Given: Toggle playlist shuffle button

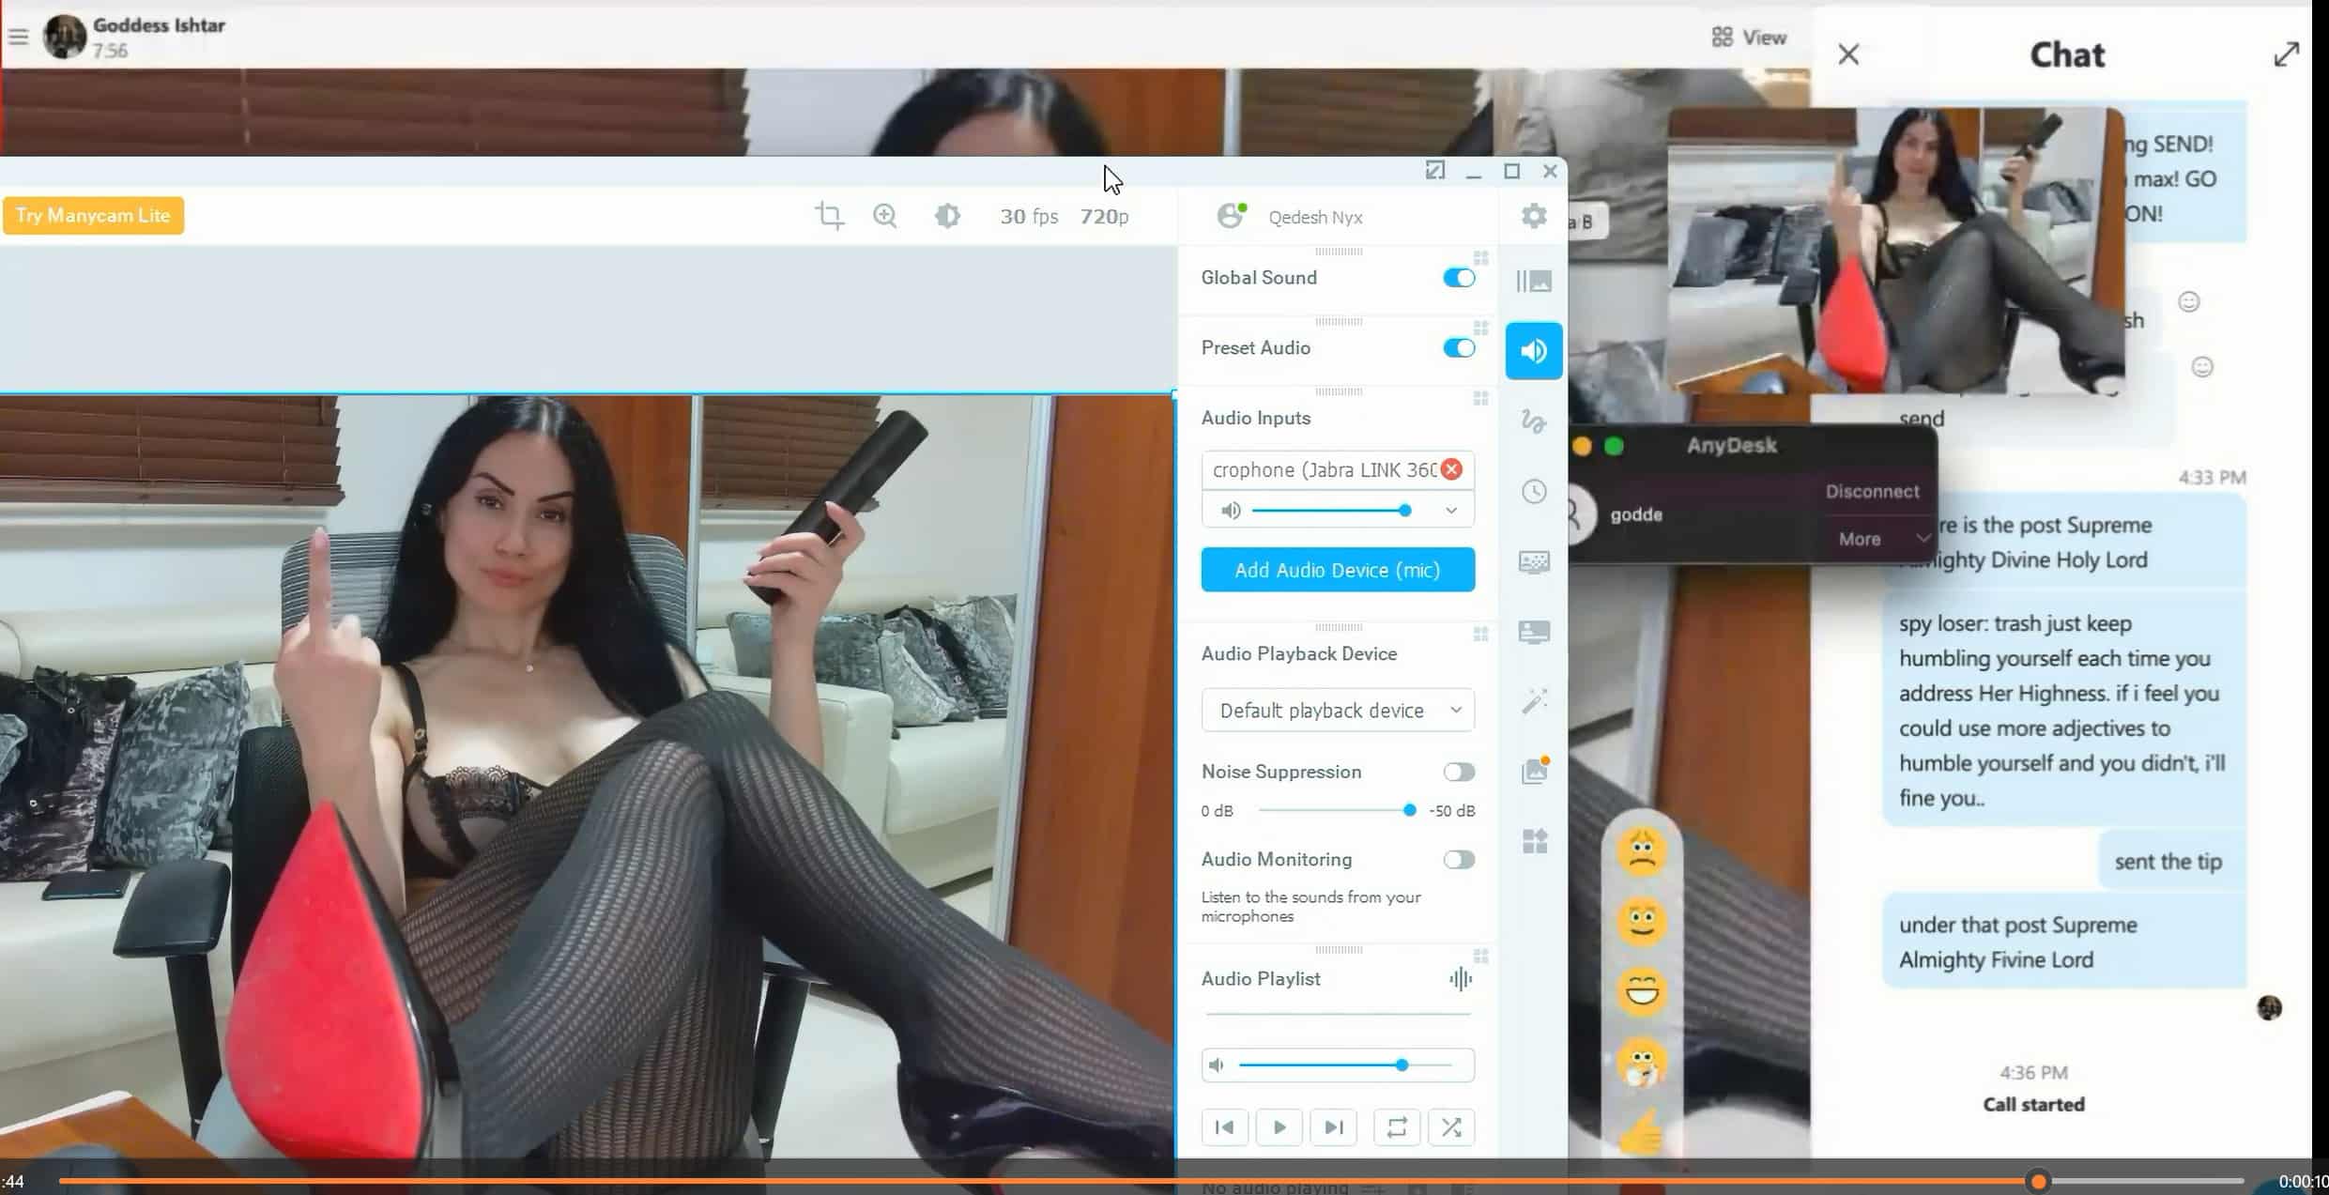Looking at the screenshot, I should 1451,1126.
